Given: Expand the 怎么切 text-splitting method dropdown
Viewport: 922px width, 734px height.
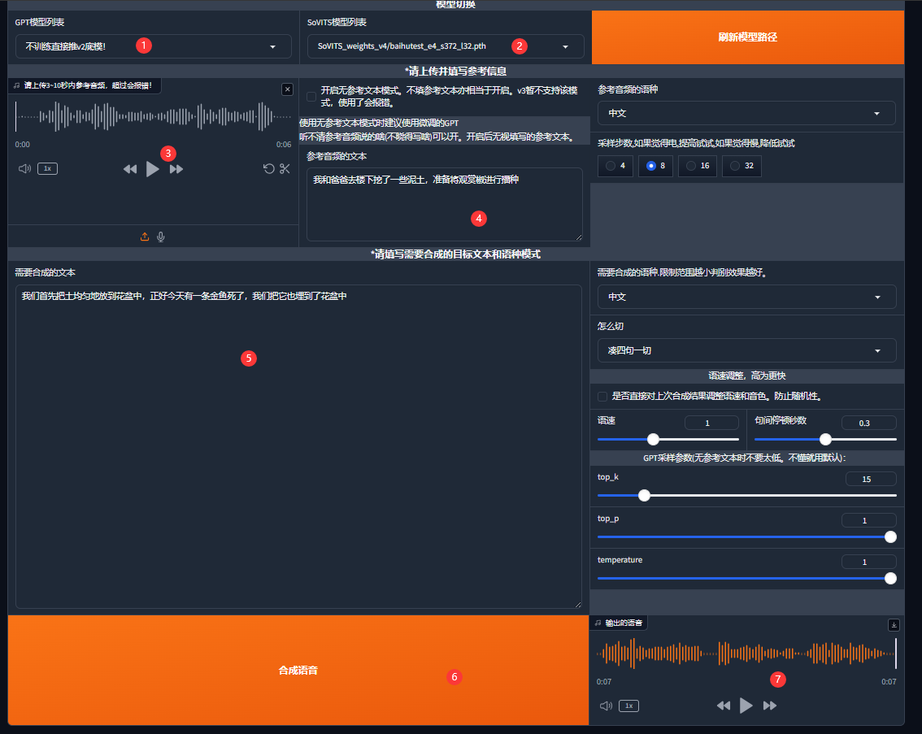Looking at the screenshot, I should coord(746,350).
